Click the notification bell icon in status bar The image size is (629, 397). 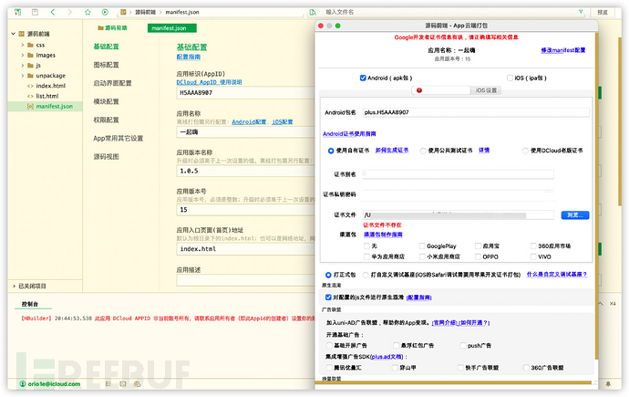click(x=608, y=384)
